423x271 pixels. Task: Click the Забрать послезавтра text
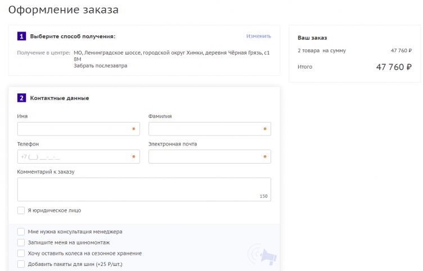pyautogui.click(x=100, y=66)
